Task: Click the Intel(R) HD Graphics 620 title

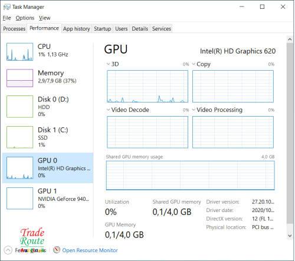Action: click(238, 51)
